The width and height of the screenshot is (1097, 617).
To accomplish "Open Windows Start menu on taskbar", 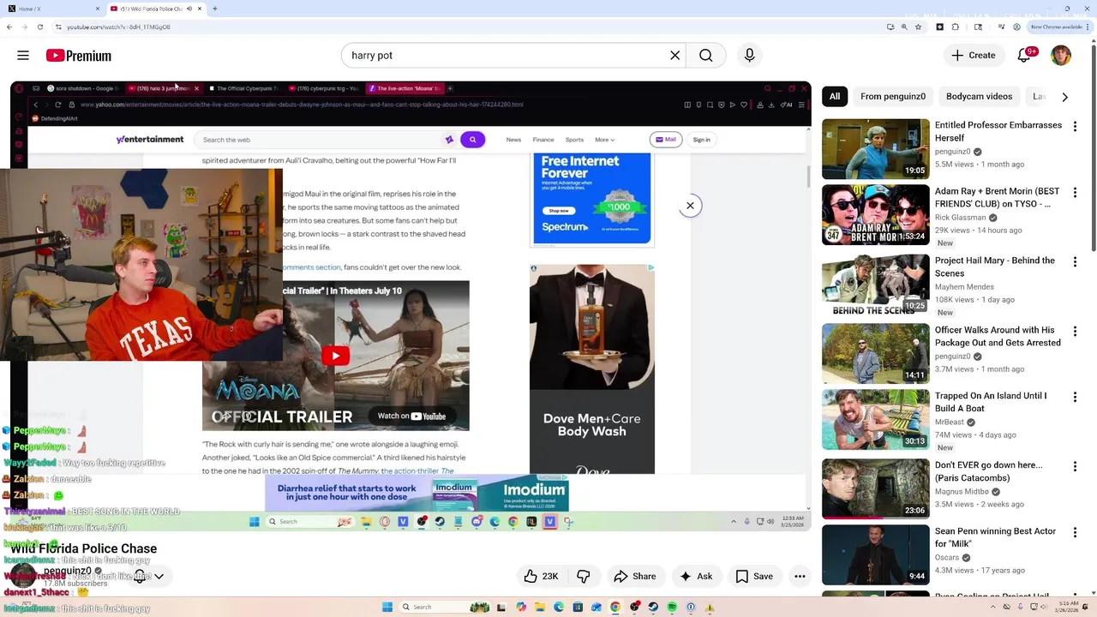I will (x=387, y=607).
